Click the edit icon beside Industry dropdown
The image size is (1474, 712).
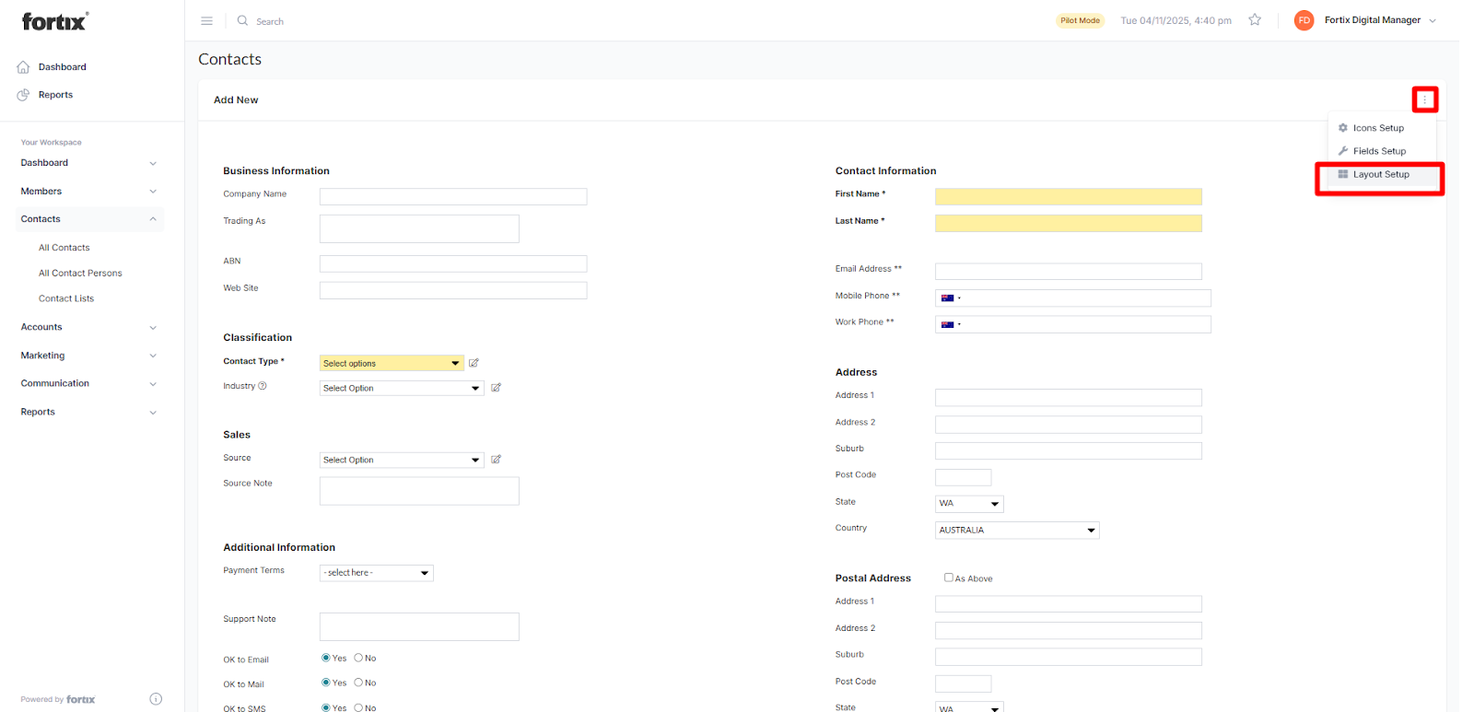pos(496,388)
